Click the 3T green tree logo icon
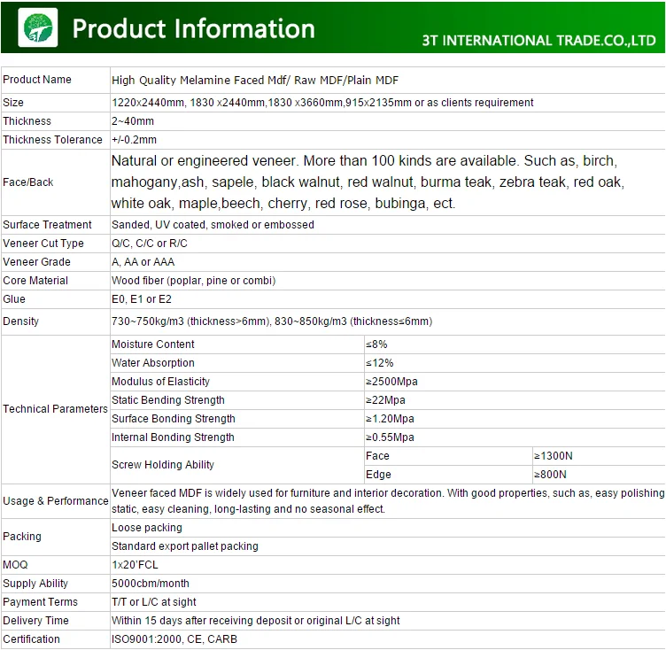The image size is (666, 650). (37, 27)
